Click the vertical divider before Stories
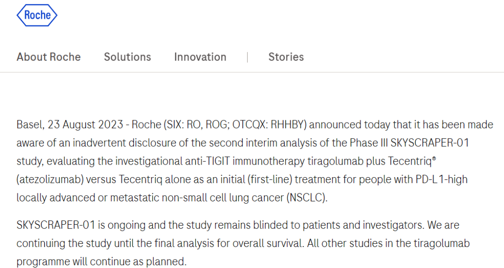 click(247, 57)
